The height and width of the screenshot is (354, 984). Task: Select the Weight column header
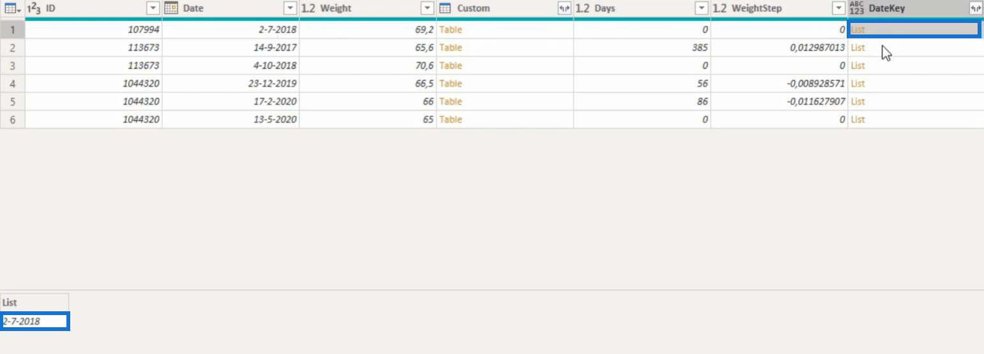368,8
